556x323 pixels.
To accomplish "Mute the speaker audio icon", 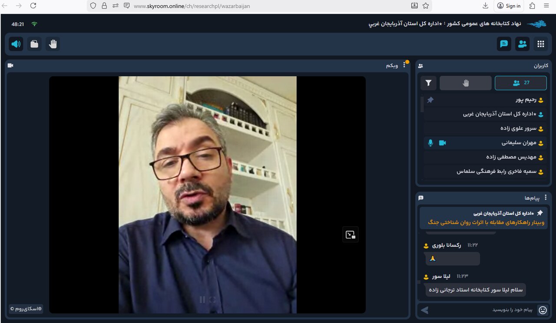I will pyautogui.click(x=16, y=44).
